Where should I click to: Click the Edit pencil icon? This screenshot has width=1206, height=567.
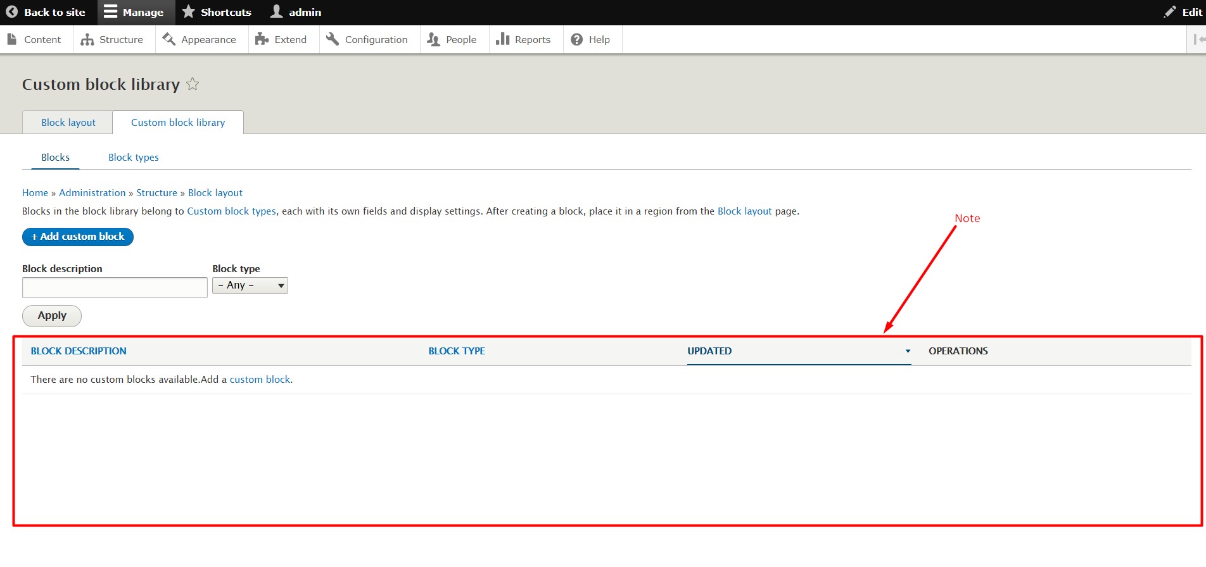pyautogui.click(x=1170, y=12)
